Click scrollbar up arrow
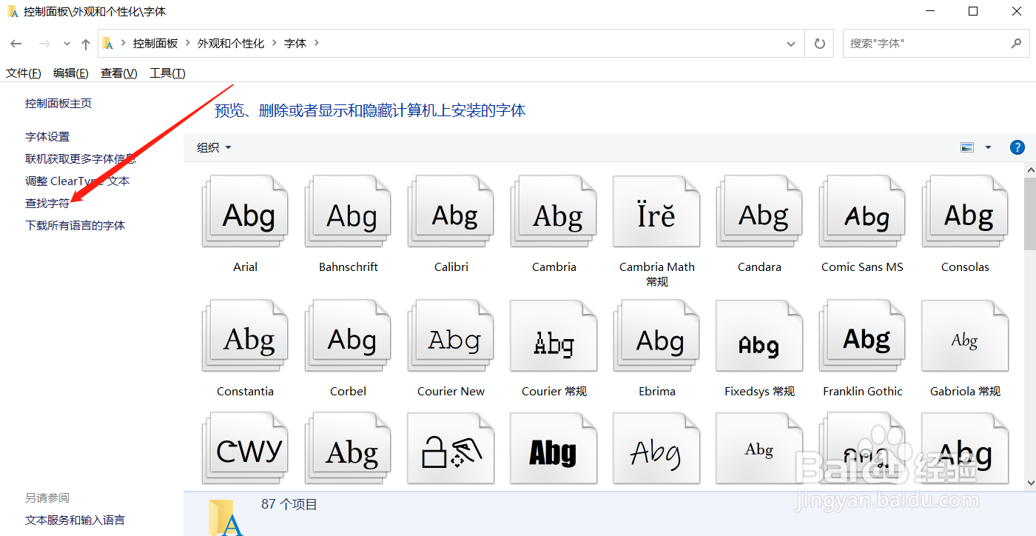The height and width of the screenshot is (536, 1036). pos(1029,170)
